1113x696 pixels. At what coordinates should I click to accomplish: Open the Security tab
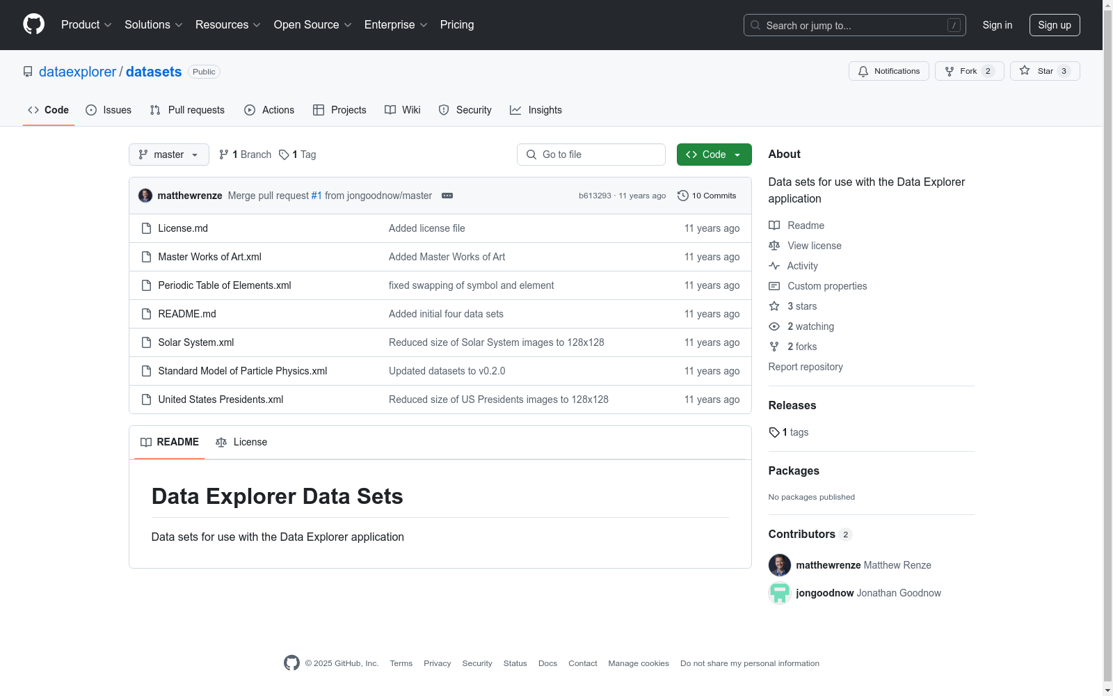(465, 110)
